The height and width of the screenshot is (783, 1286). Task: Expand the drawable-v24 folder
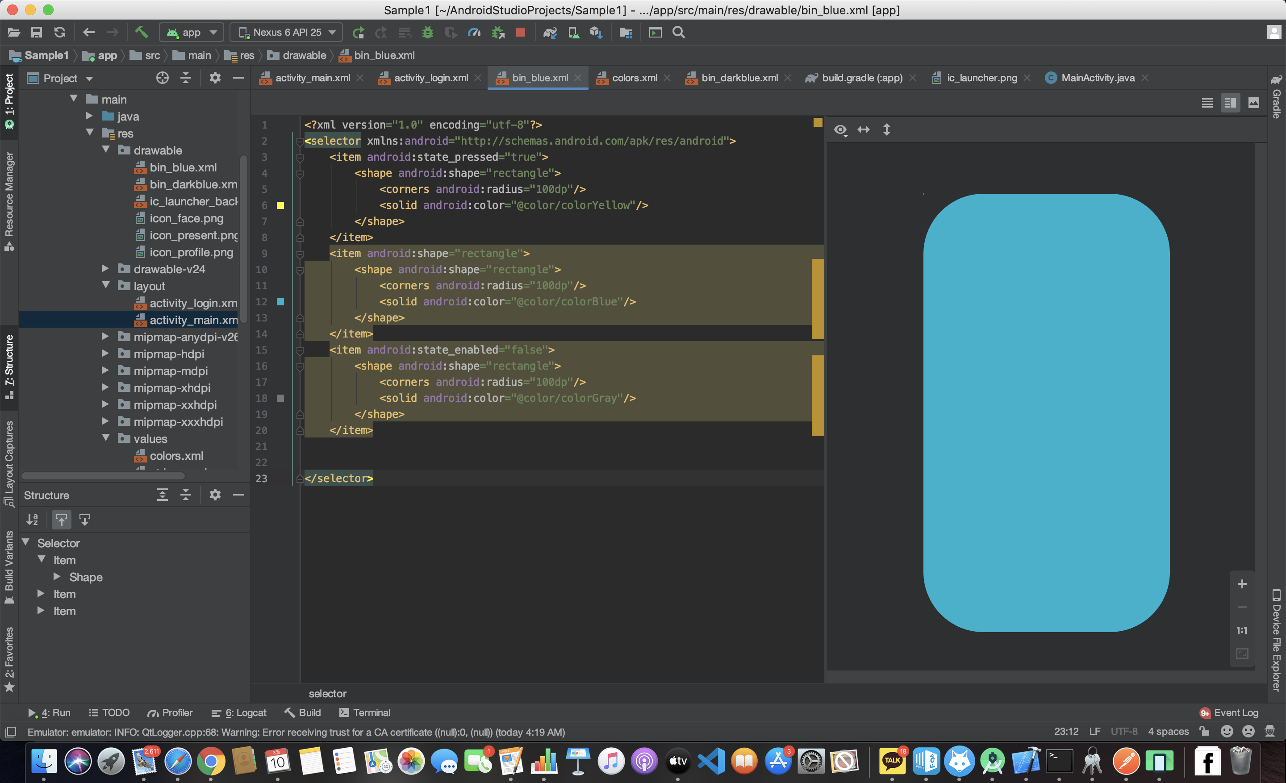click(x=105, y=269)
